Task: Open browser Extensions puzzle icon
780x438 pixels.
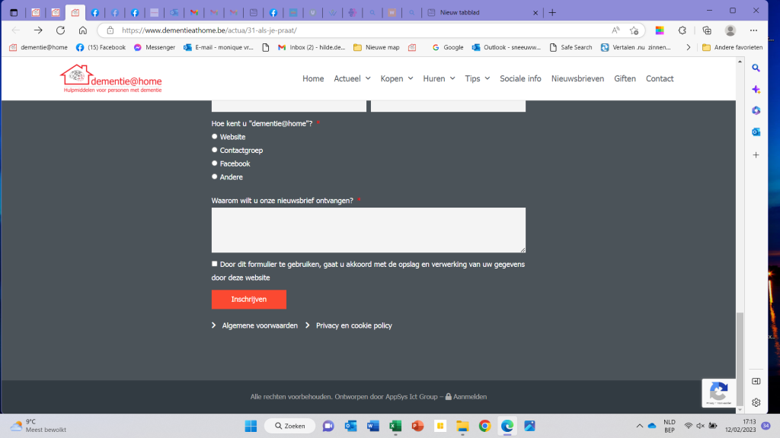Action: pos(682,30)
